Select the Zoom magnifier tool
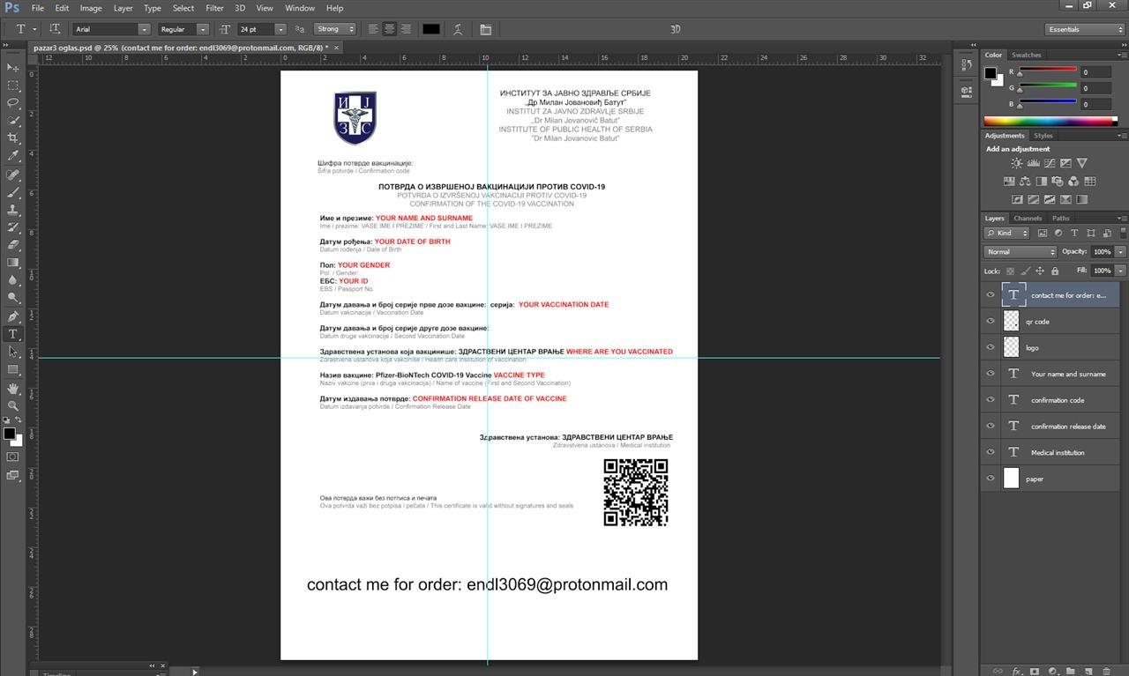 (x=12, y=405)
